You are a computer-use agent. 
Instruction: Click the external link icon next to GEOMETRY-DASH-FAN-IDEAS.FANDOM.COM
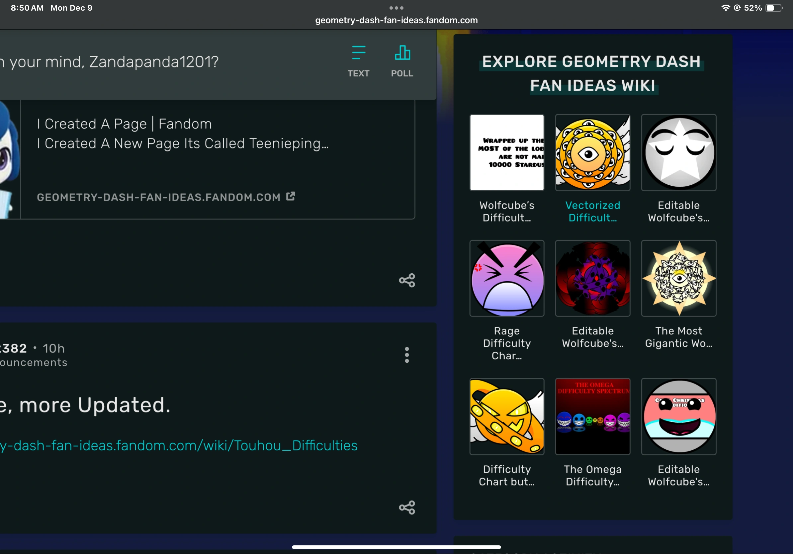coord(291,196)
